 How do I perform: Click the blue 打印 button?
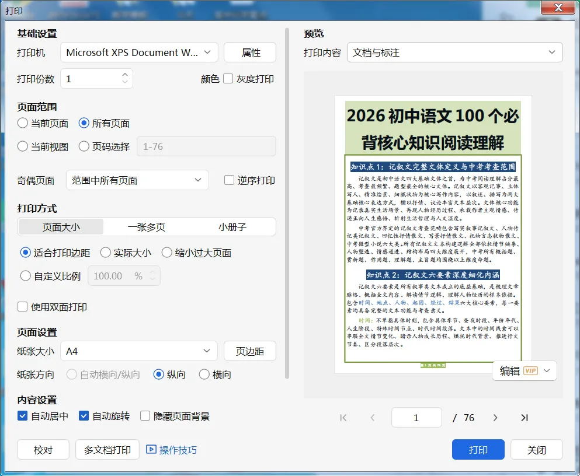(x=478, y=449)
